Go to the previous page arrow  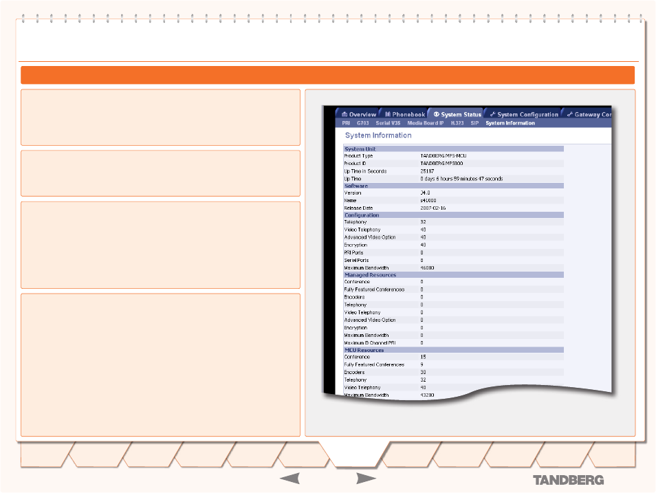[x=290, y=479]
